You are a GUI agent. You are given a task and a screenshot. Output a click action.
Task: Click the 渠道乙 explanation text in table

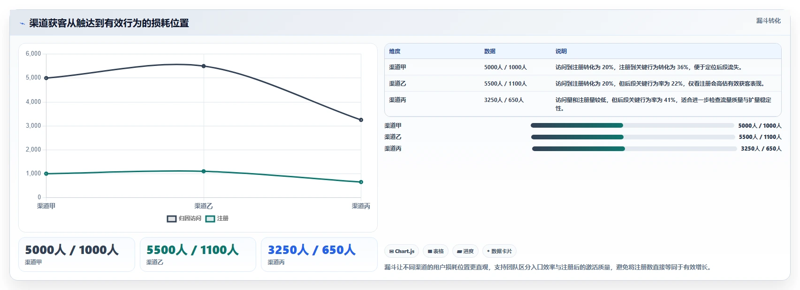[661, 84]
